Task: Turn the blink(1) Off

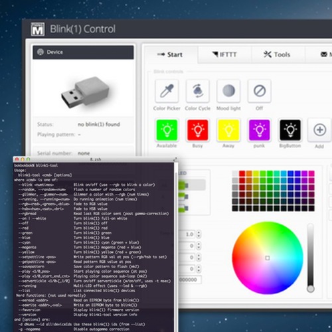Action: coord(260,91)
